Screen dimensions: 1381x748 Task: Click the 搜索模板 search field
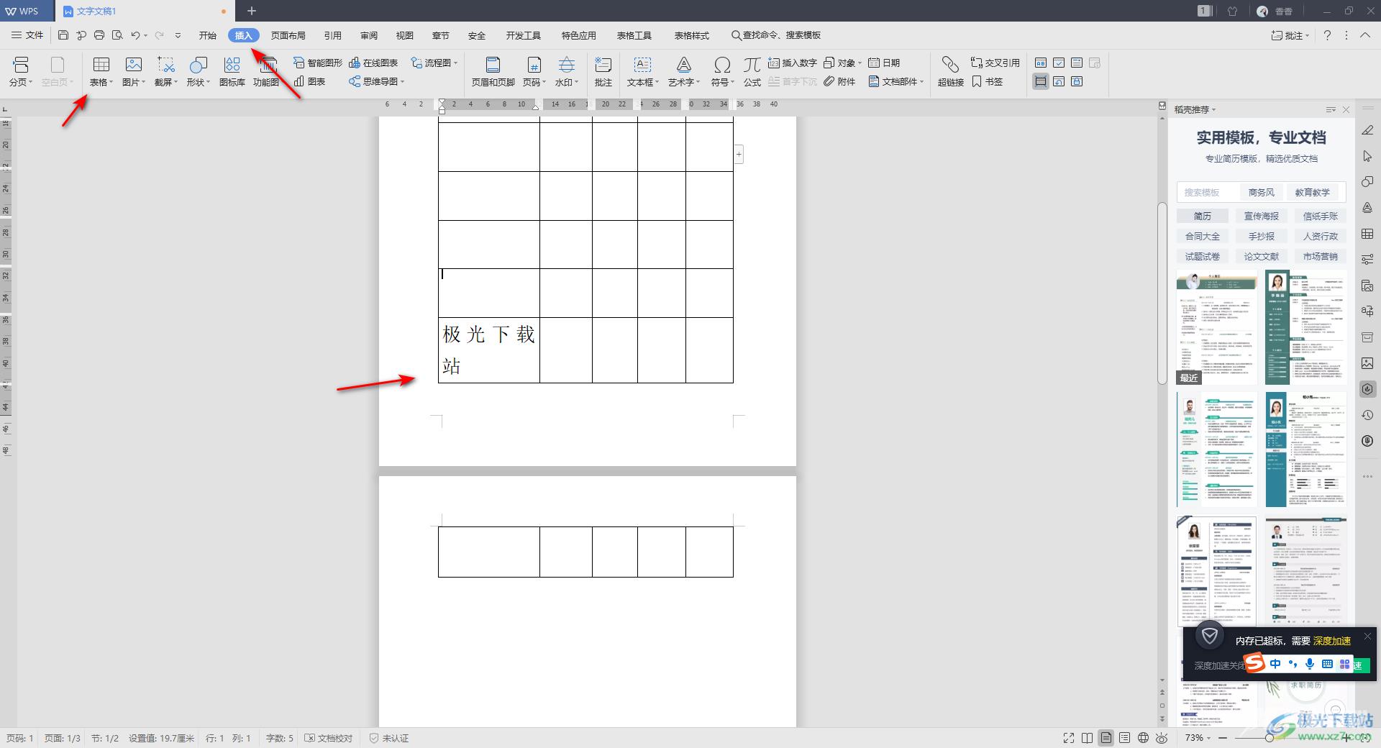1208,192
